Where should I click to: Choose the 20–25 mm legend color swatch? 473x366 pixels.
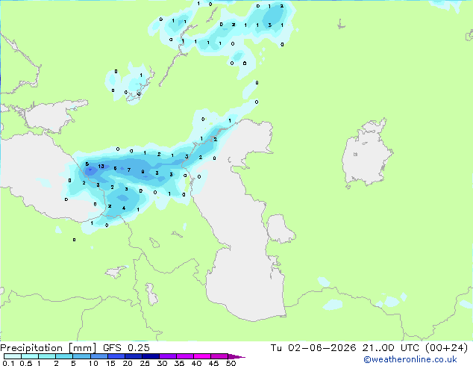133,356
